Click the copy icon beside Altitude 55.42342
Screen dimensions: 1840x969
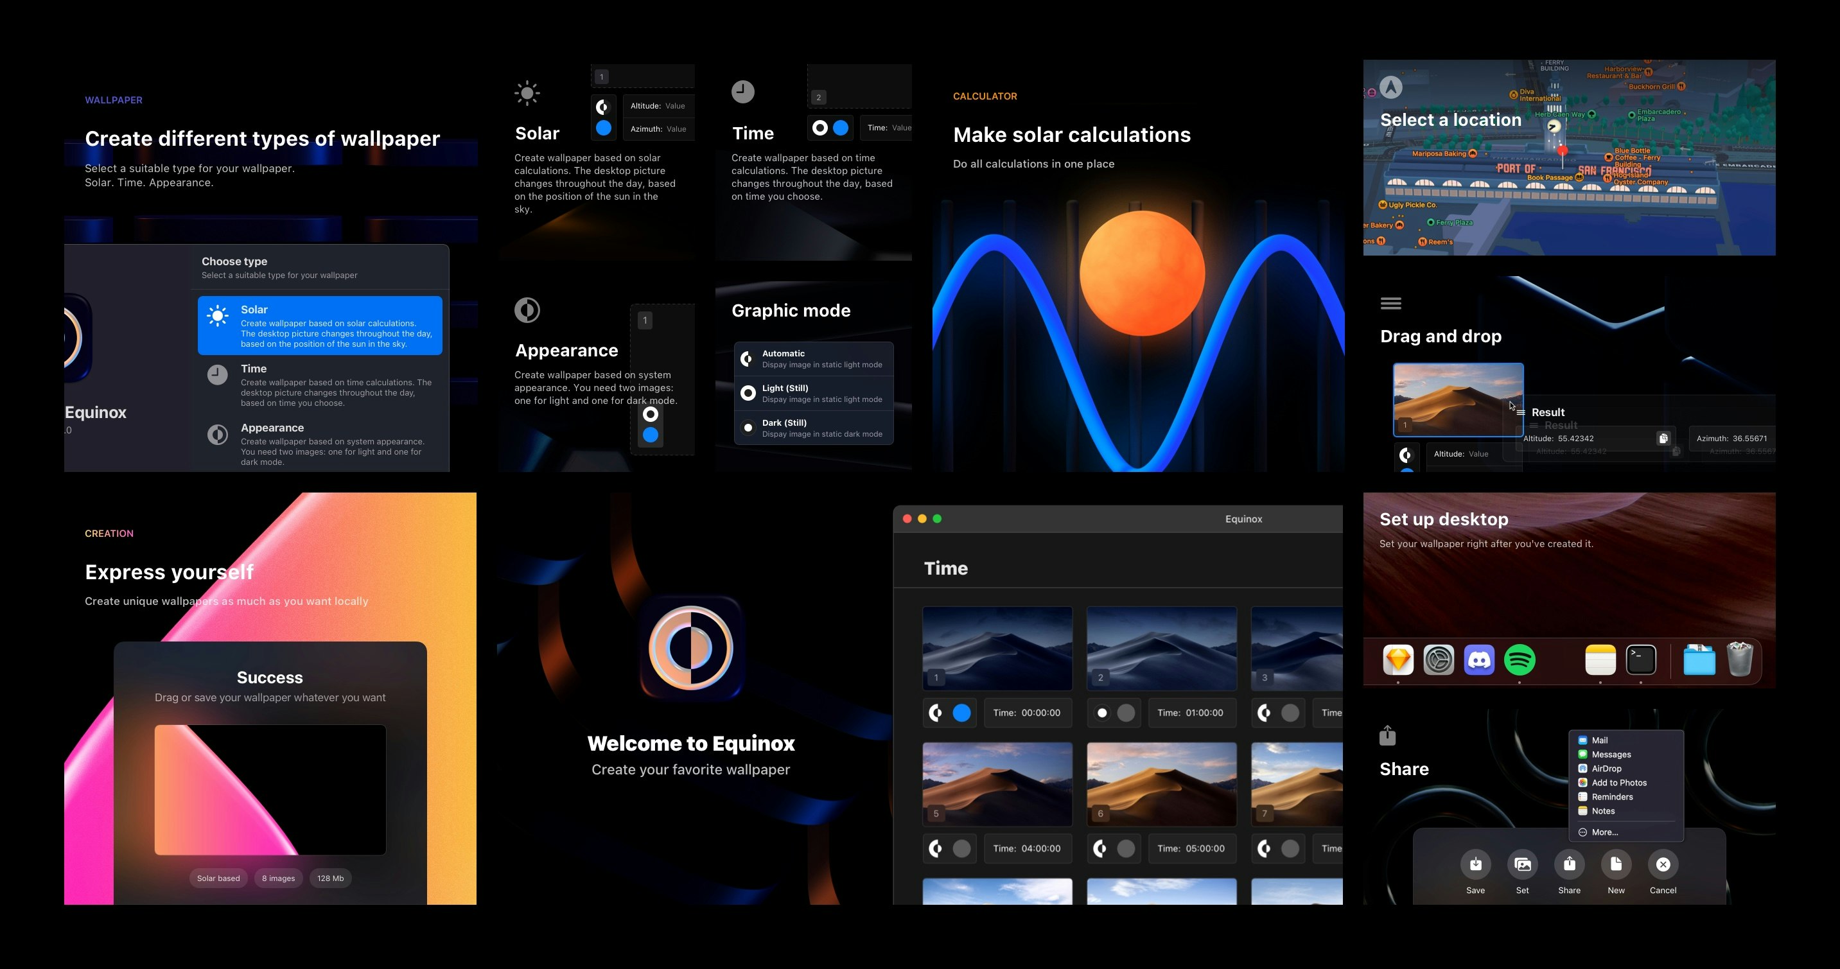[1663, 439]
